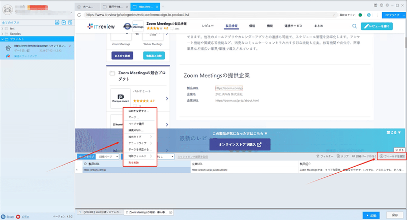Click the grey circle icon beside help

coord(387,5)
